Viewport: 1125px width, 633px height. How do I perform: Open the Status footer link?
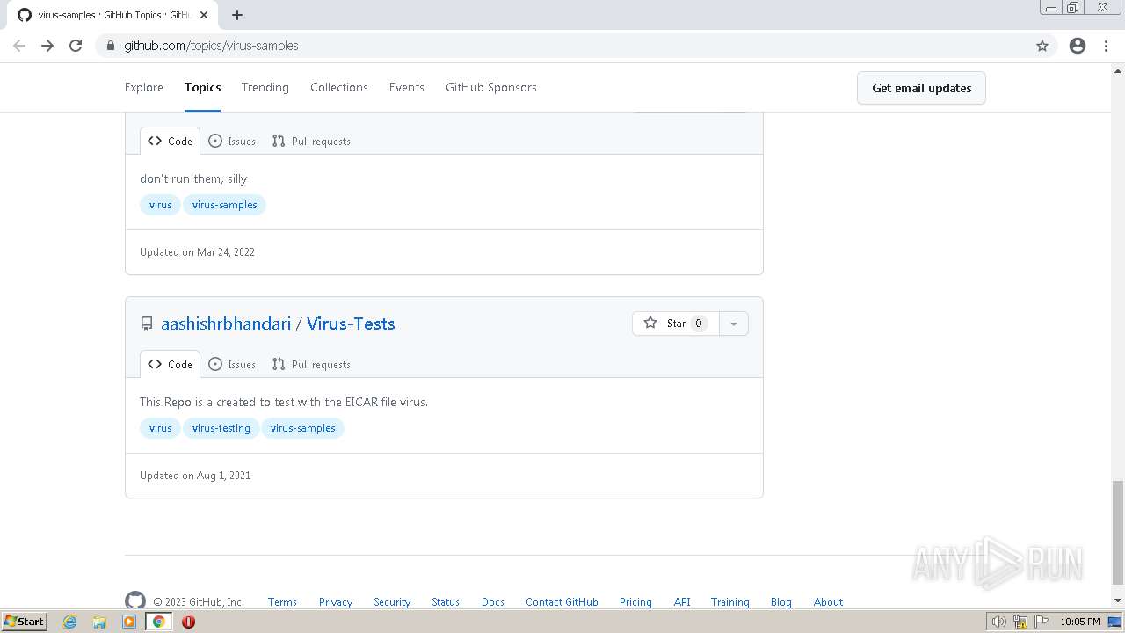446,602
